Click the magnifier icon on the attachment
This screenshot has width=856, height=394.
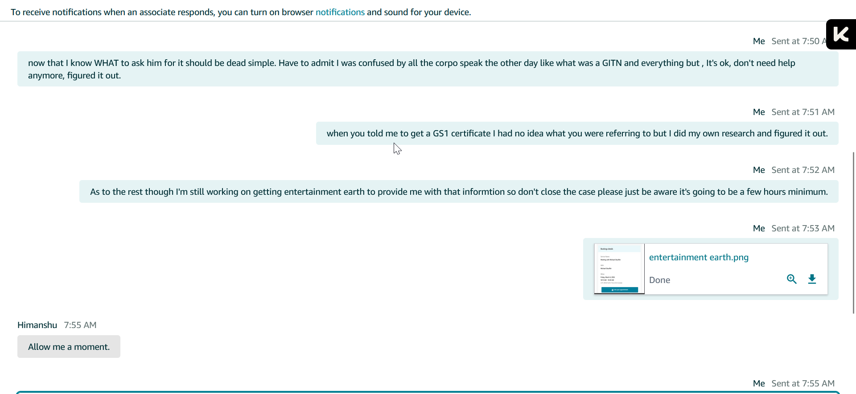coord(791,279)
